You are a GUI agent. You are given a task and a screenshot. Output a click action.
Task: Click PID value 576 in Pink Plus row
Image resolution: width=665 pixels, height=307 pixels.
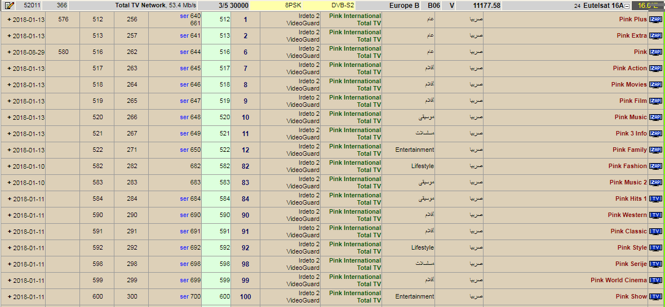point(63,20)
